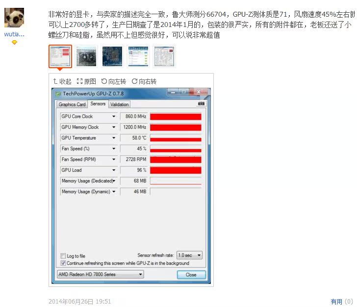The height and width of the screenshot is (307, 357).
Task: Click the GPU-Z screenshot camera icon
Action: 201,103
